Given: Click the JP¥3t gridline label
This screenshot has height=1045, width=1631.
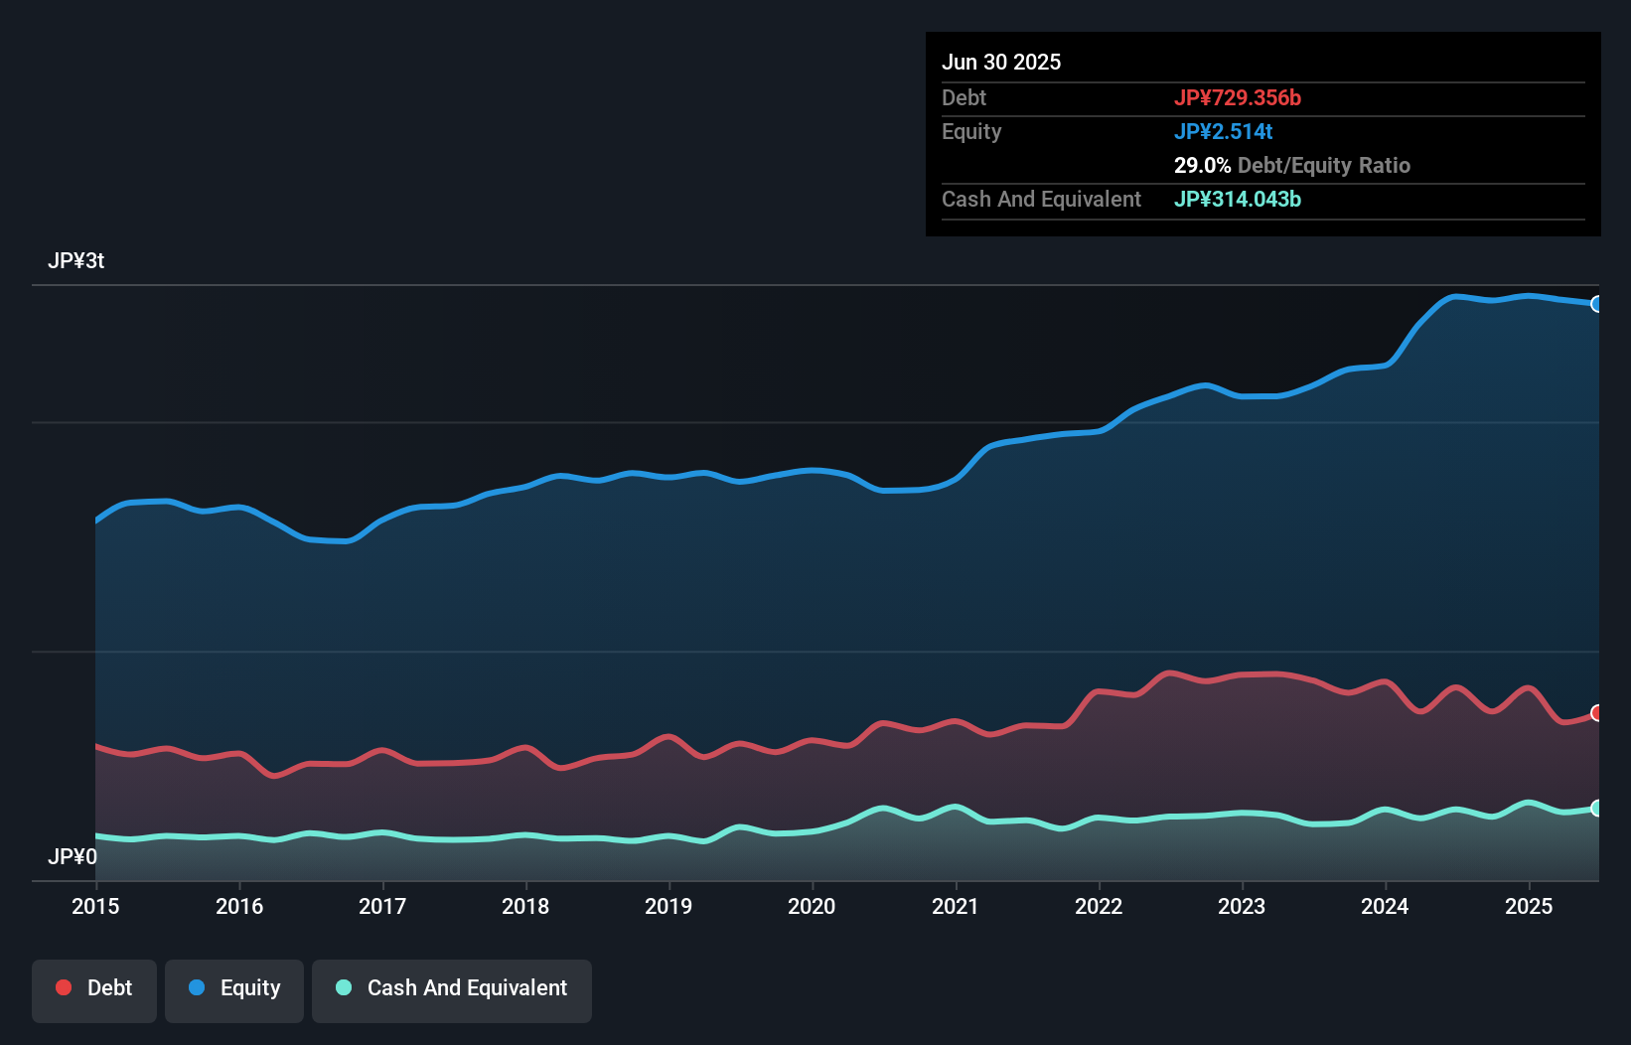Looking at the screenshot, I should click(x=75, y=260).
